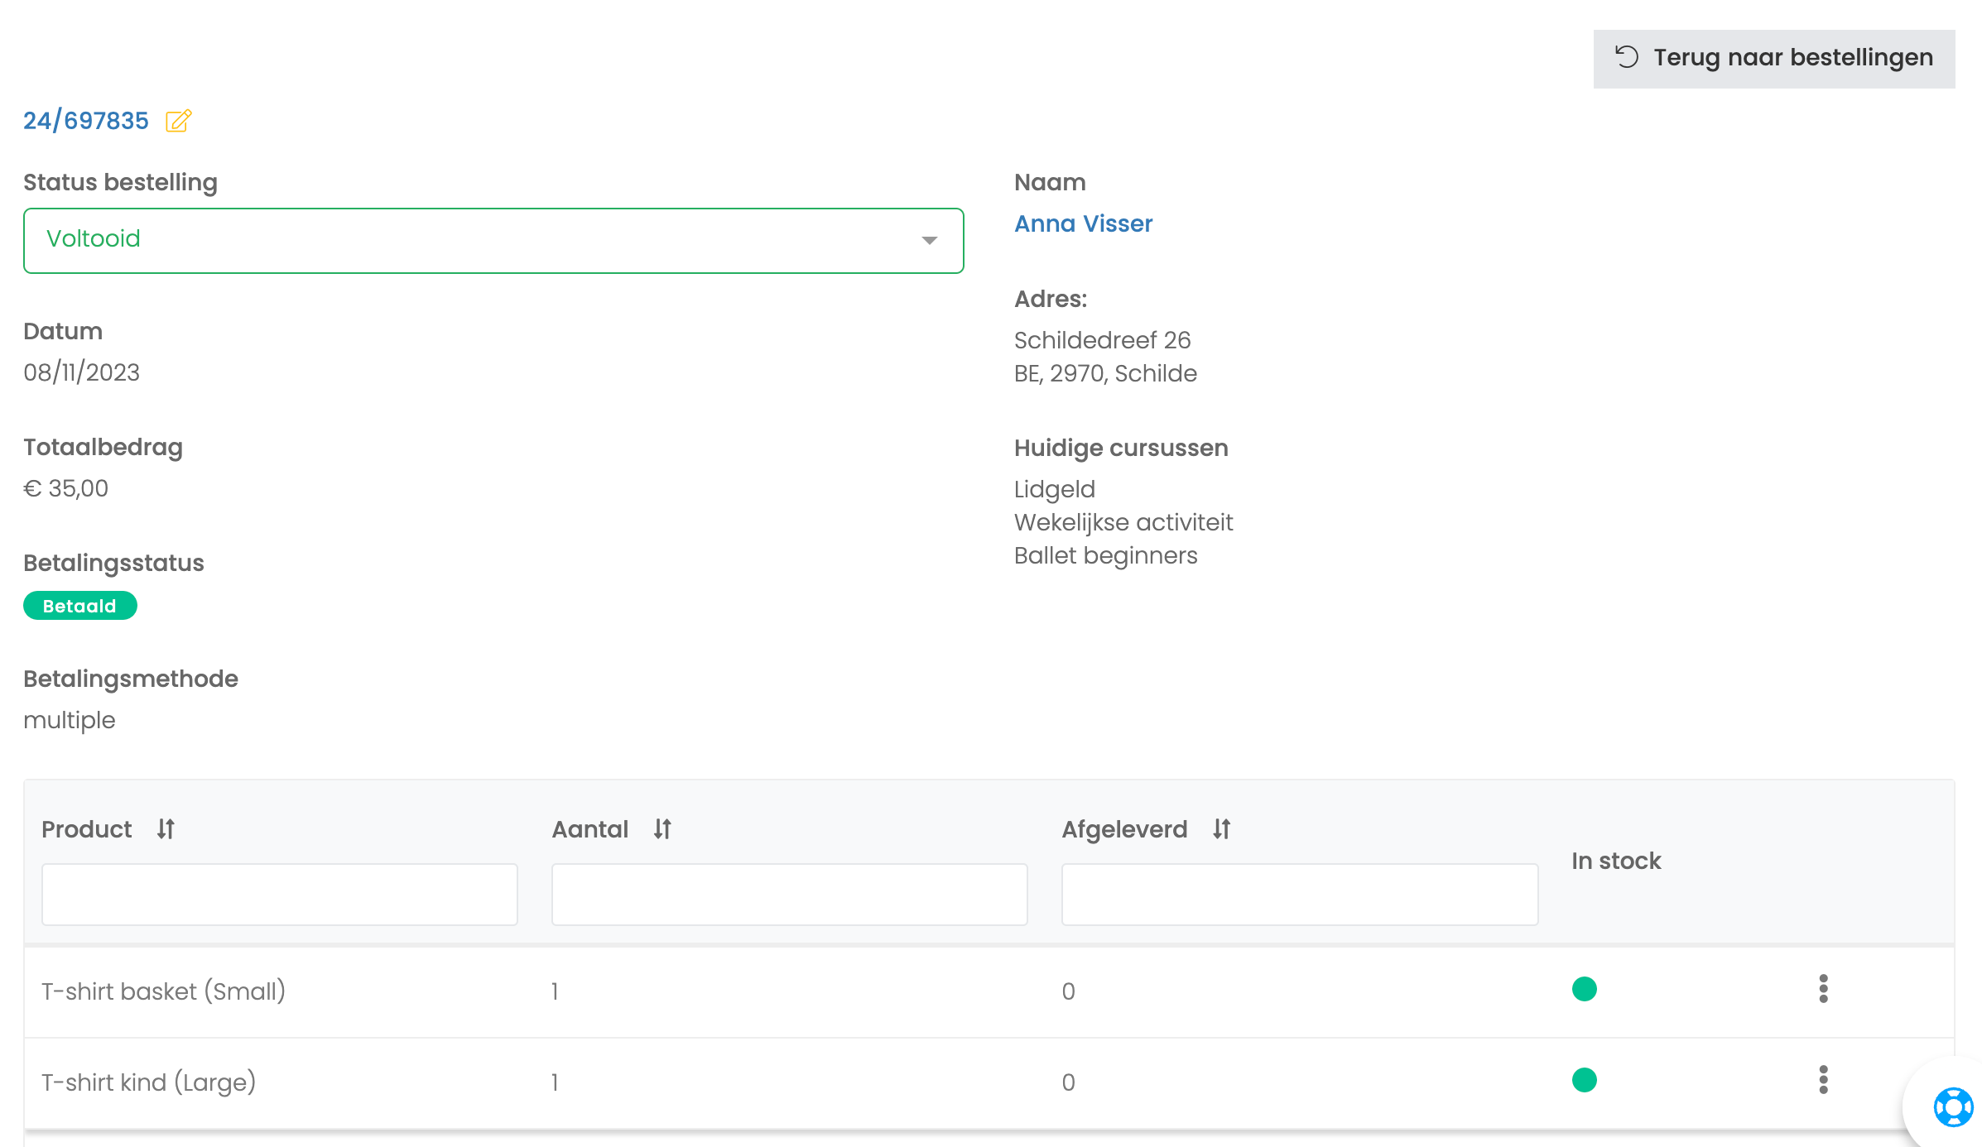
Task: Click the Aantal value for T-shirt kind (Large)
Action: [555, 1082]
